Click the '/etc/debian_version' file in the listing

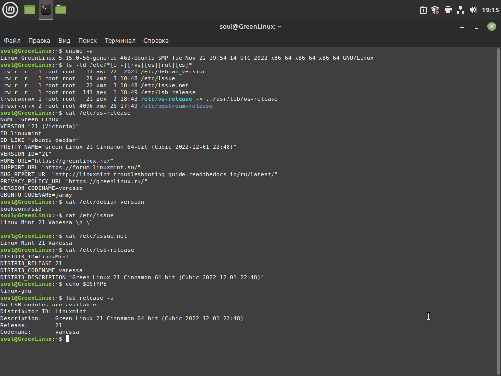point(174,71)
